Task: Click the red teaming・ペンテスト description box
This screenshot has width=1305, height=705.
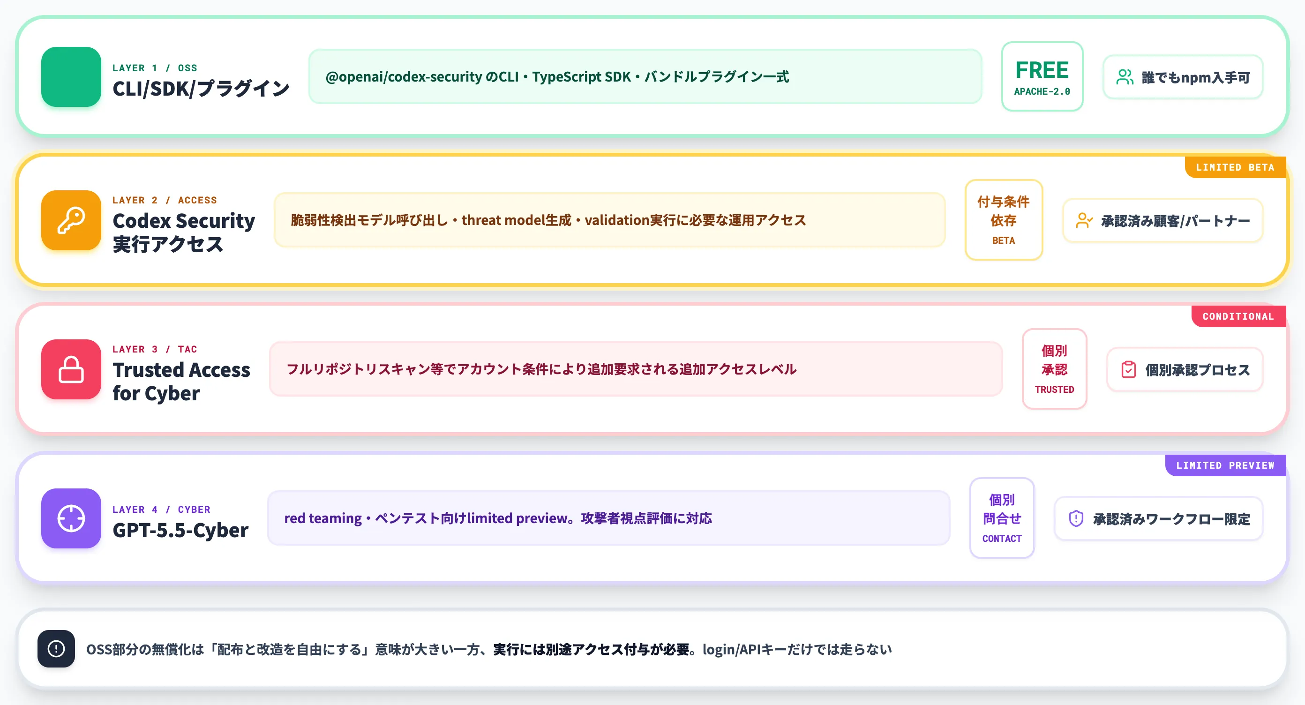Action: (608, 517)
